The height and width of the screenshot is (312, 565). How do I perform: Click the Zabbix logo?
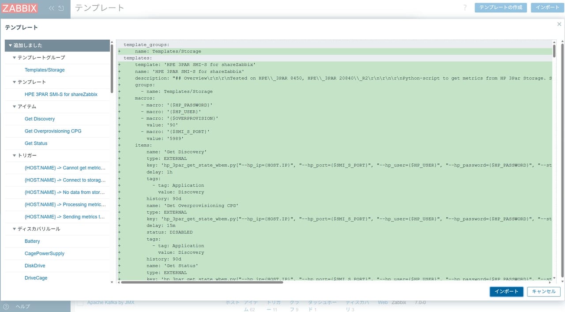click(20, 8)
